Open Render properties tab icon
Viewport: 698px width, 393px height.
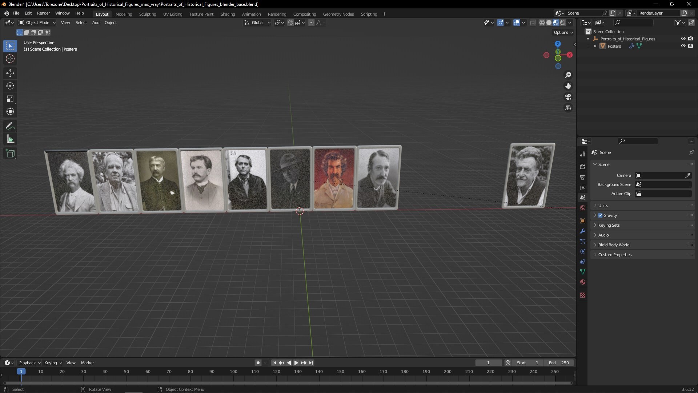tap(583, 167)
